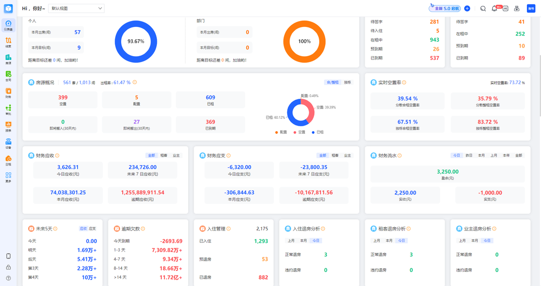Open the notification bell with 99+ badge
541x286 pixels.
(x=494, y=8)
